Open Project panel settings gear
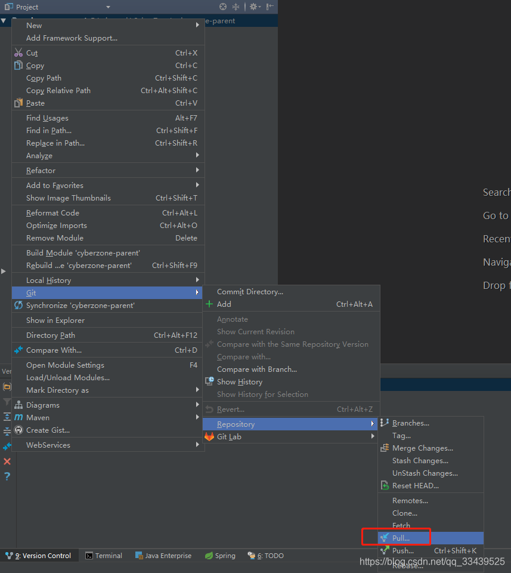511x573 pixels. tap(255, 7)
